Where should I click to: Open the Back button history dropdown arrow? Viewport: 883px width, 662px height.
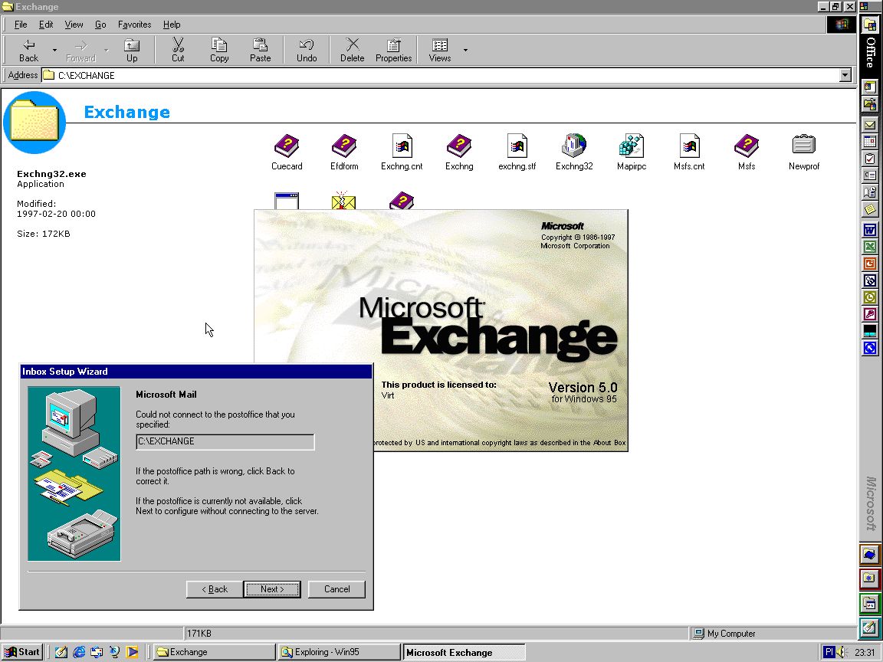(x=54, y=50)
